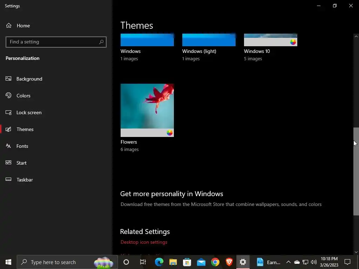
Task: Apply the Windows (light) theme
Action: coord(209,40)
